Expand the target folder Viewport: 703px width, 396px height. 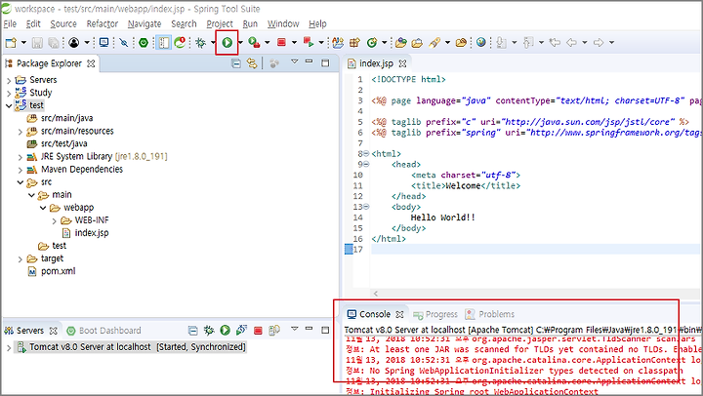(x=21, y=259)
